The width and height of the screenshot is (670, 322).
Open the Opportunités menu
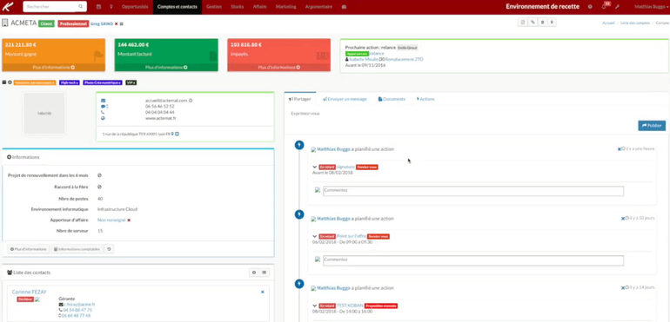click(x=135, y=7)
